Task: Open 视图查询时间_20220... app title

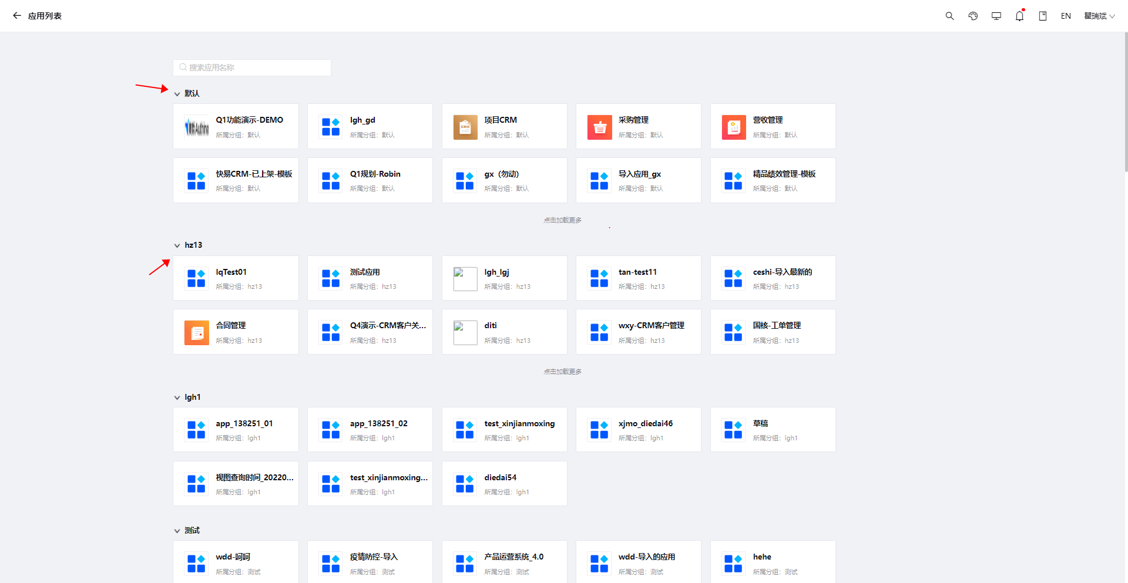Action: pyautogui.click(x=254, y=477)
